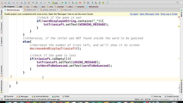Click the Attach debugger to process icon
The height and width of the screenshot is (103, 183).
[73, 3]
